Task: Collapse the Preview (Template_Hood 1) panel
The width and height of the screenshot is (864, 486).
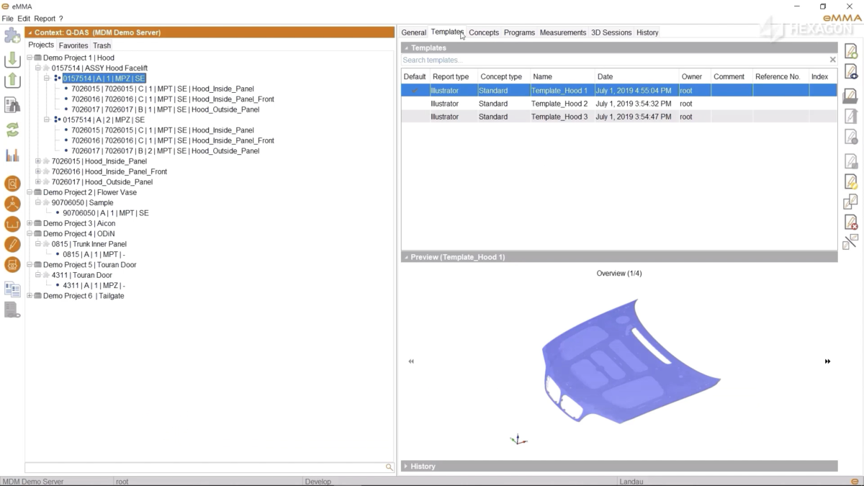Action: pos(406,257)
